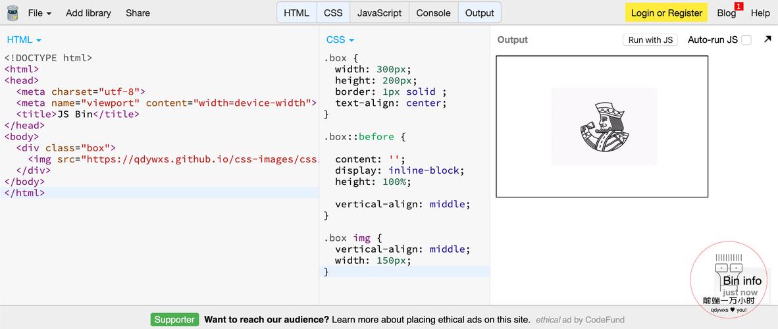Click Login or Register button
Image resolution: width=778 pixels, height=329 pixels.
pos(666,13)
